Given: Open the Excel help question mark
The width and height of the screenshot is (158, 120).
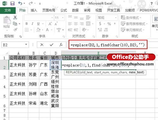Looking at the screenshot, I should [151, 3].
